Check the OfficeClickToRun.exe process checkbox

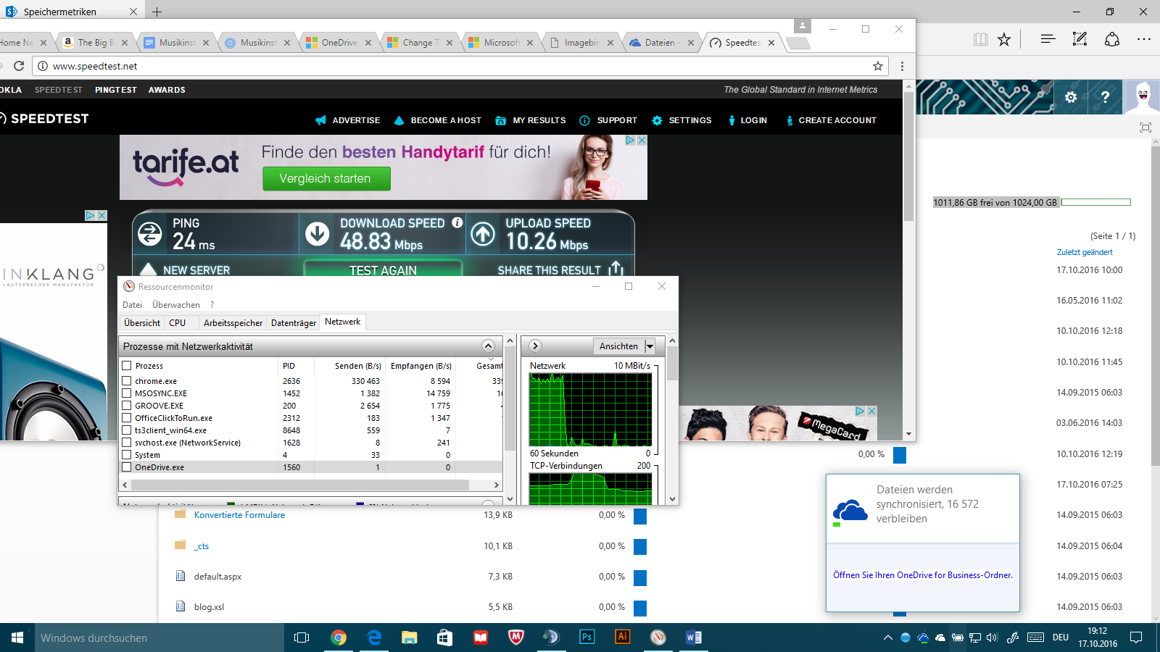coord(127,418)
